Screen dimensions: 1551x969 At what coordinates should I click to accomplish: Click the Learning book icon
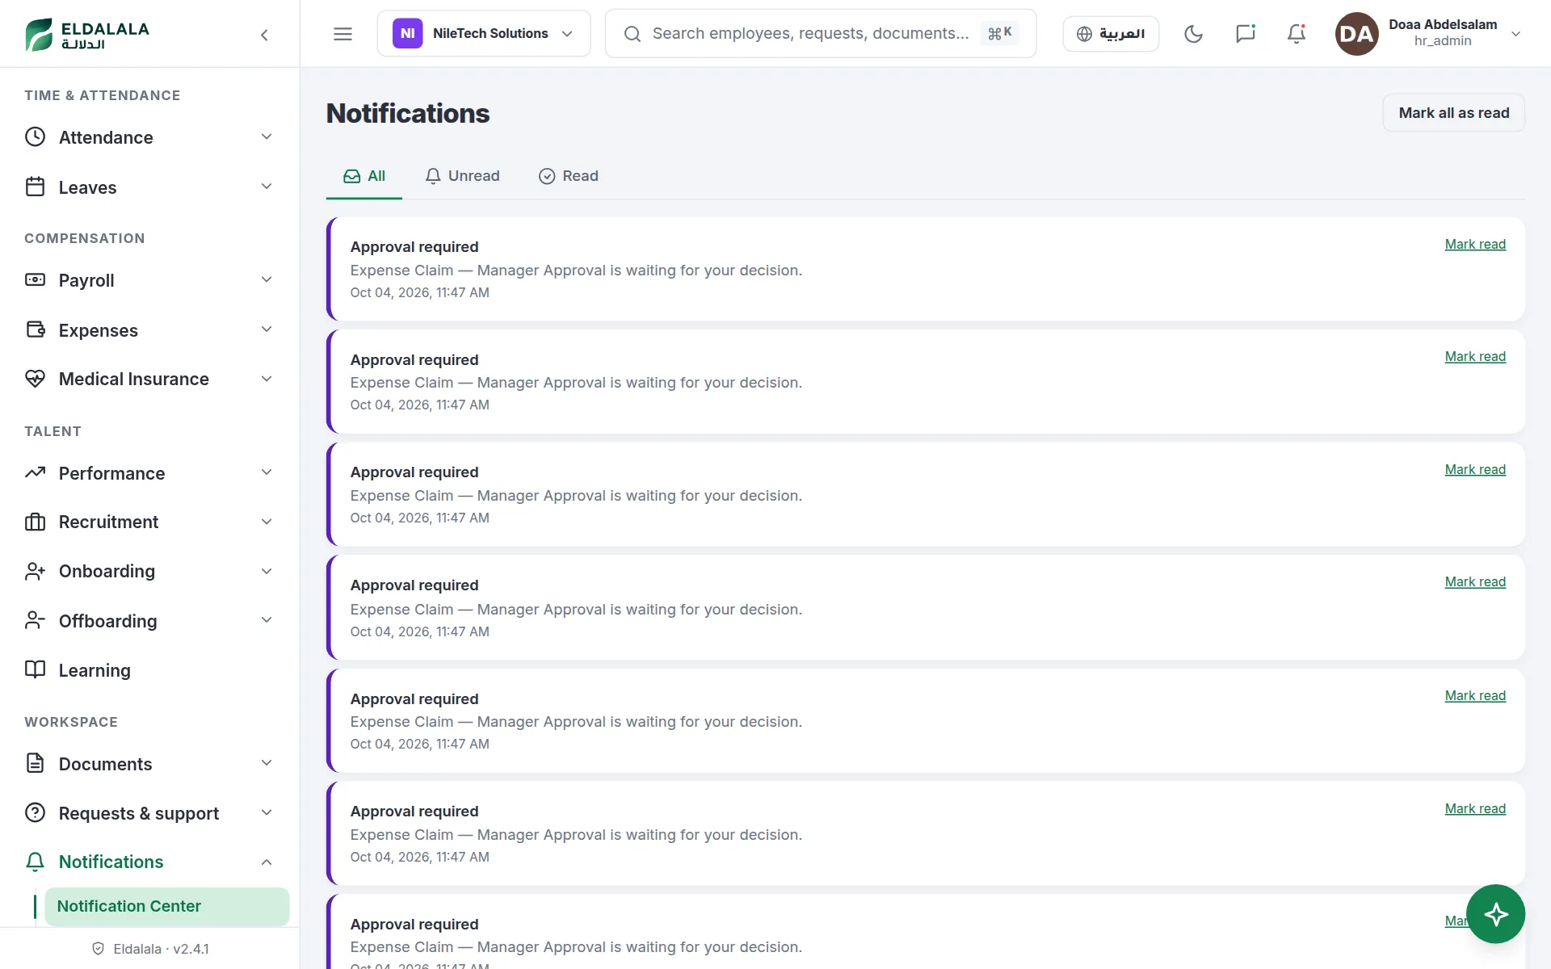35,669
